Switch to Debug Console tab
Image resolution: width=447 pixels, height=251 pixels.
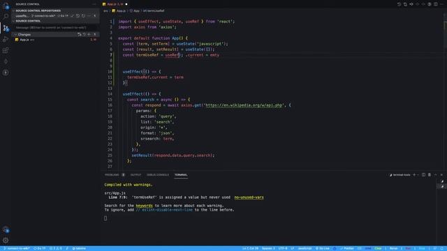pos(158,175)
